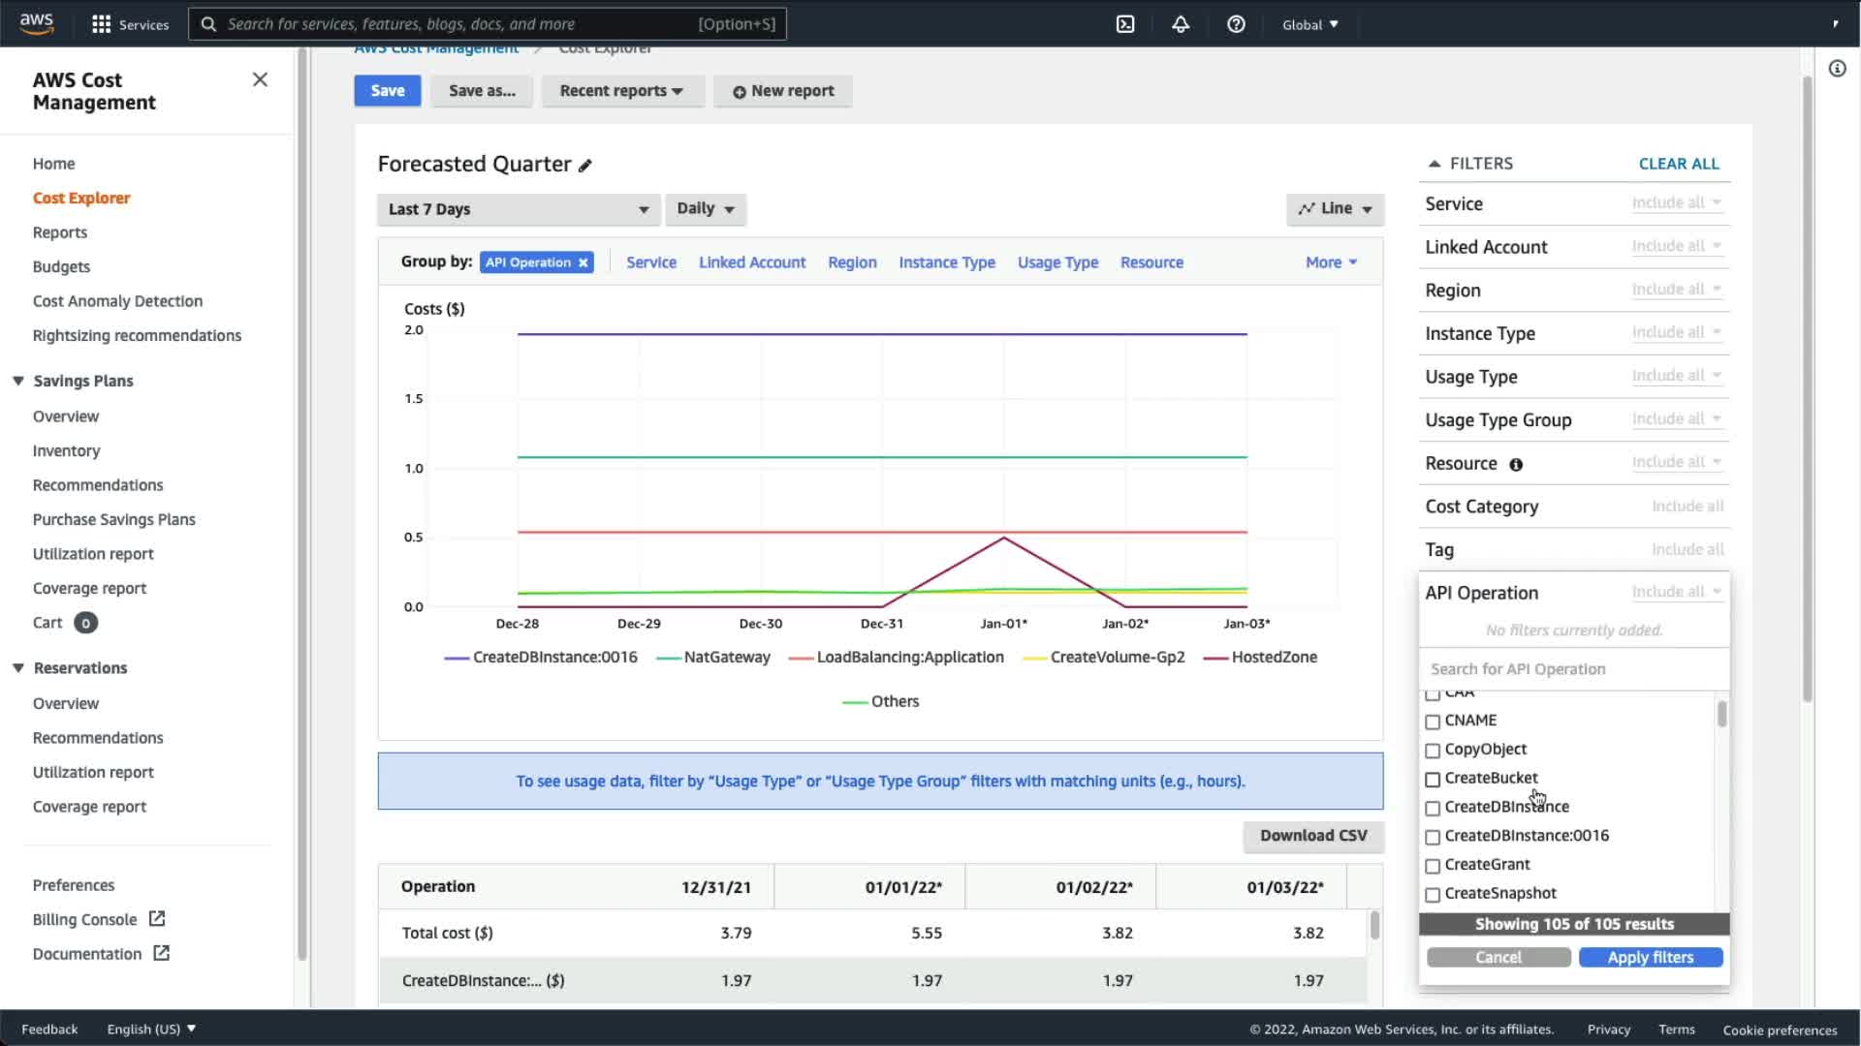Open the Last 7 Days date dropdown
The image size is (1861, 1046).
(x=519, y=209)
